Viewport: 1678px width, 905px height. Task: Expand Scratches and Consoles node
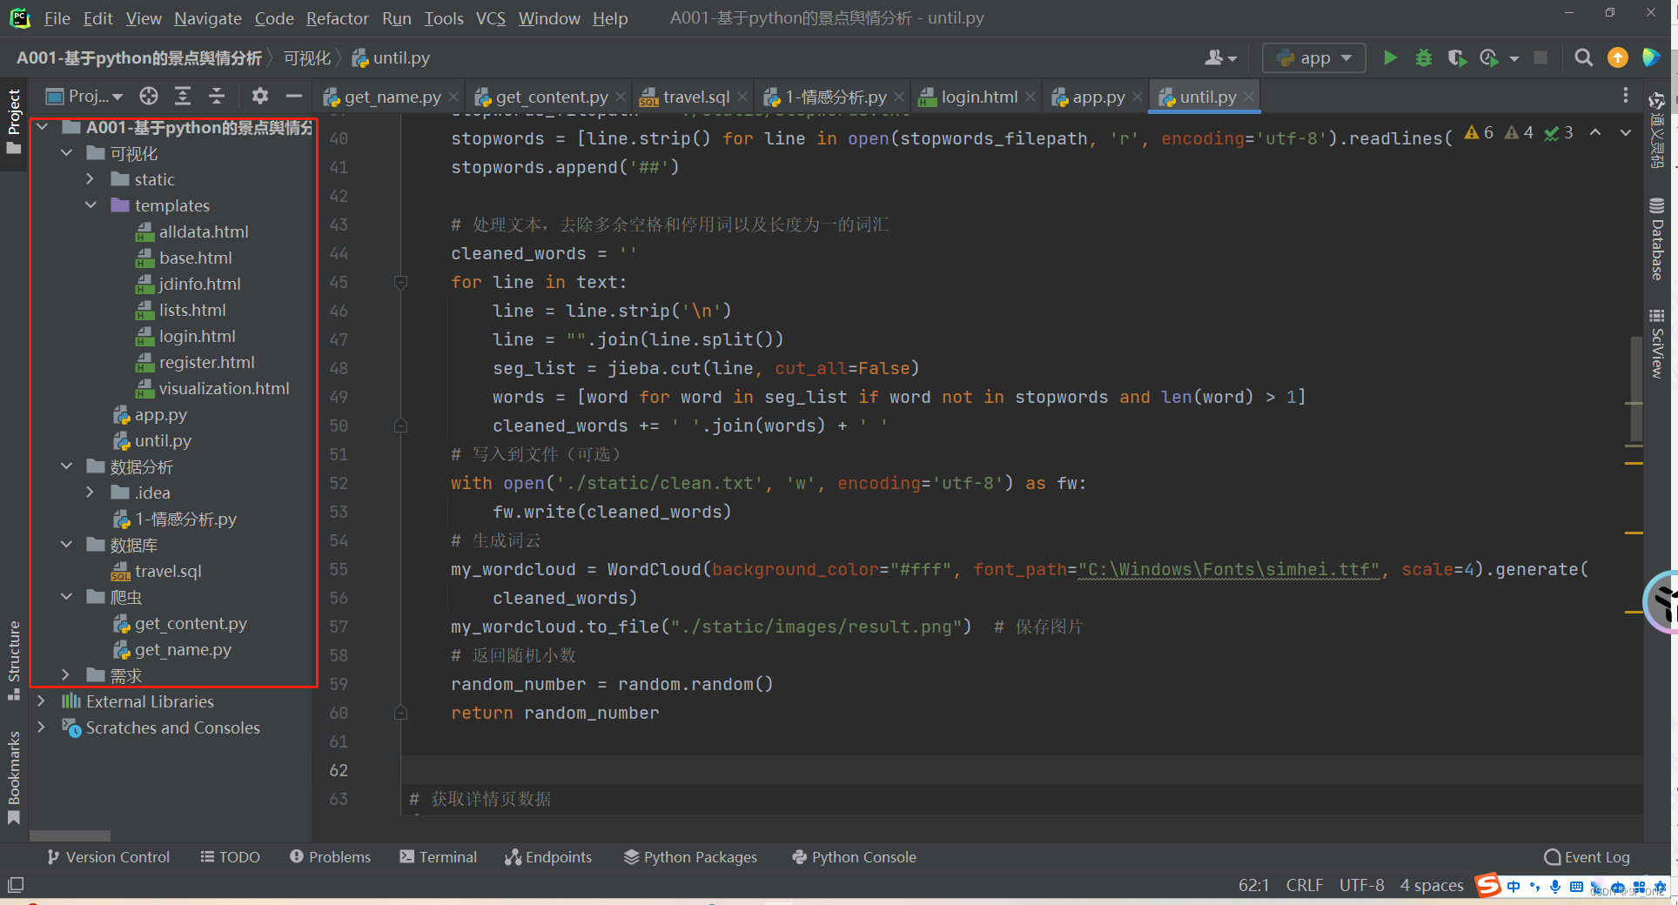(41, 727)
